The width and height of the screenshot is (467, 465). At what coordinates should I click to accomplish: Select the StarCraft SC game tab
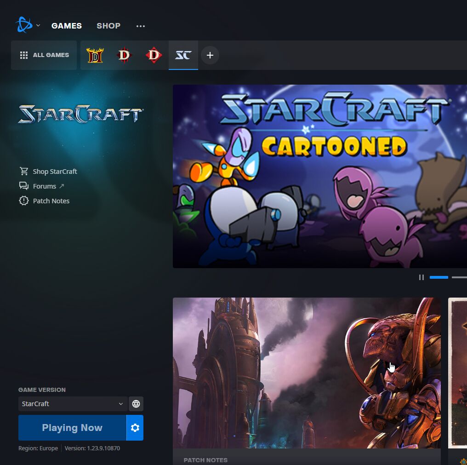183,55
